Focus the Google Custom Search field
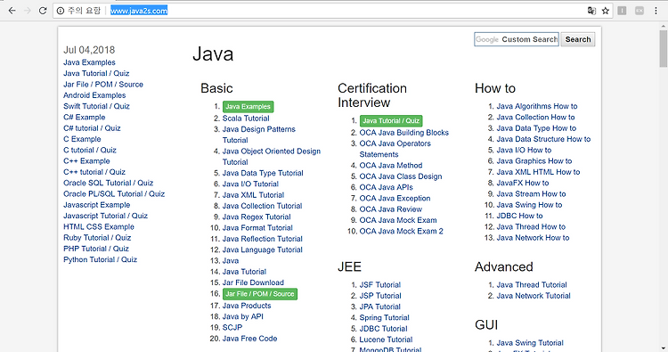 coord(517,39)
